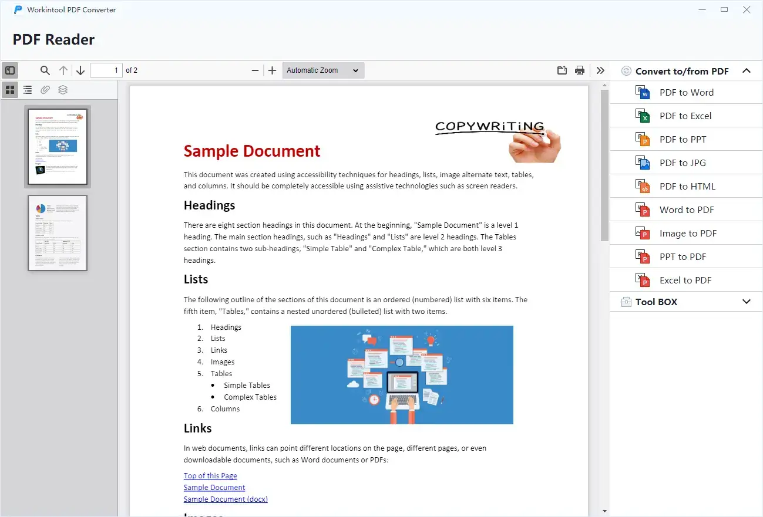Open the double-chevron tools menu
The width and height of the screenshot is (763, 517).
(600, 70)
